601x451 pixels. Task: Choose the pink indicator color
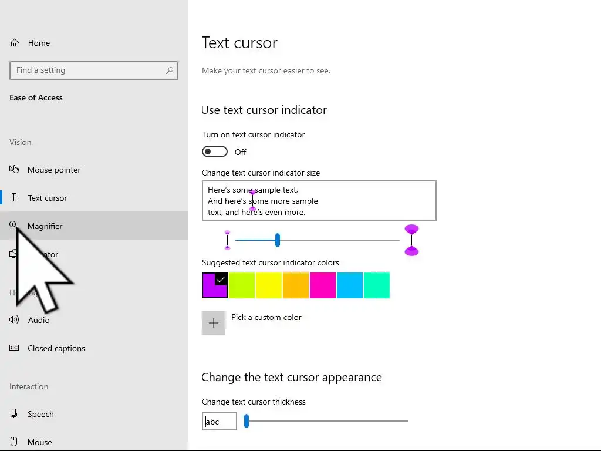tap(322, 285)
